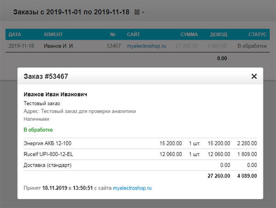Open myelectroshop.ru link in the order dialog footer

[x=132, y=188]
